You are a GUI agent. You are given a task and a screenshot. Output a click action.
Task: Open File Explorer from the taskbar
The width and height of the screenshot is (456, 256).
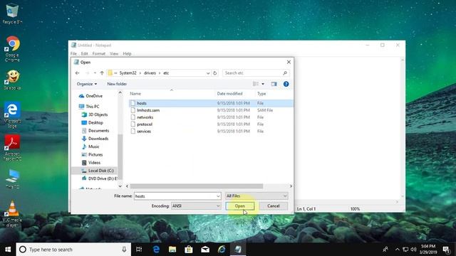click(172, 250)
